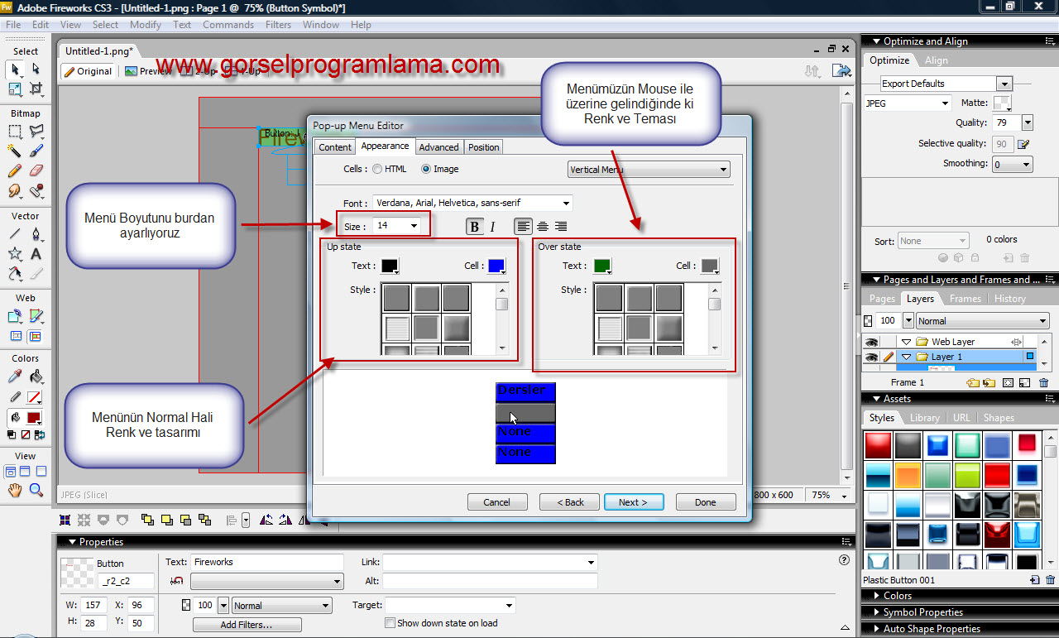The height and width of the screenshot is (638, 1059).
Task: Switch to the Advanced tab
Action: tap(438, 147)
